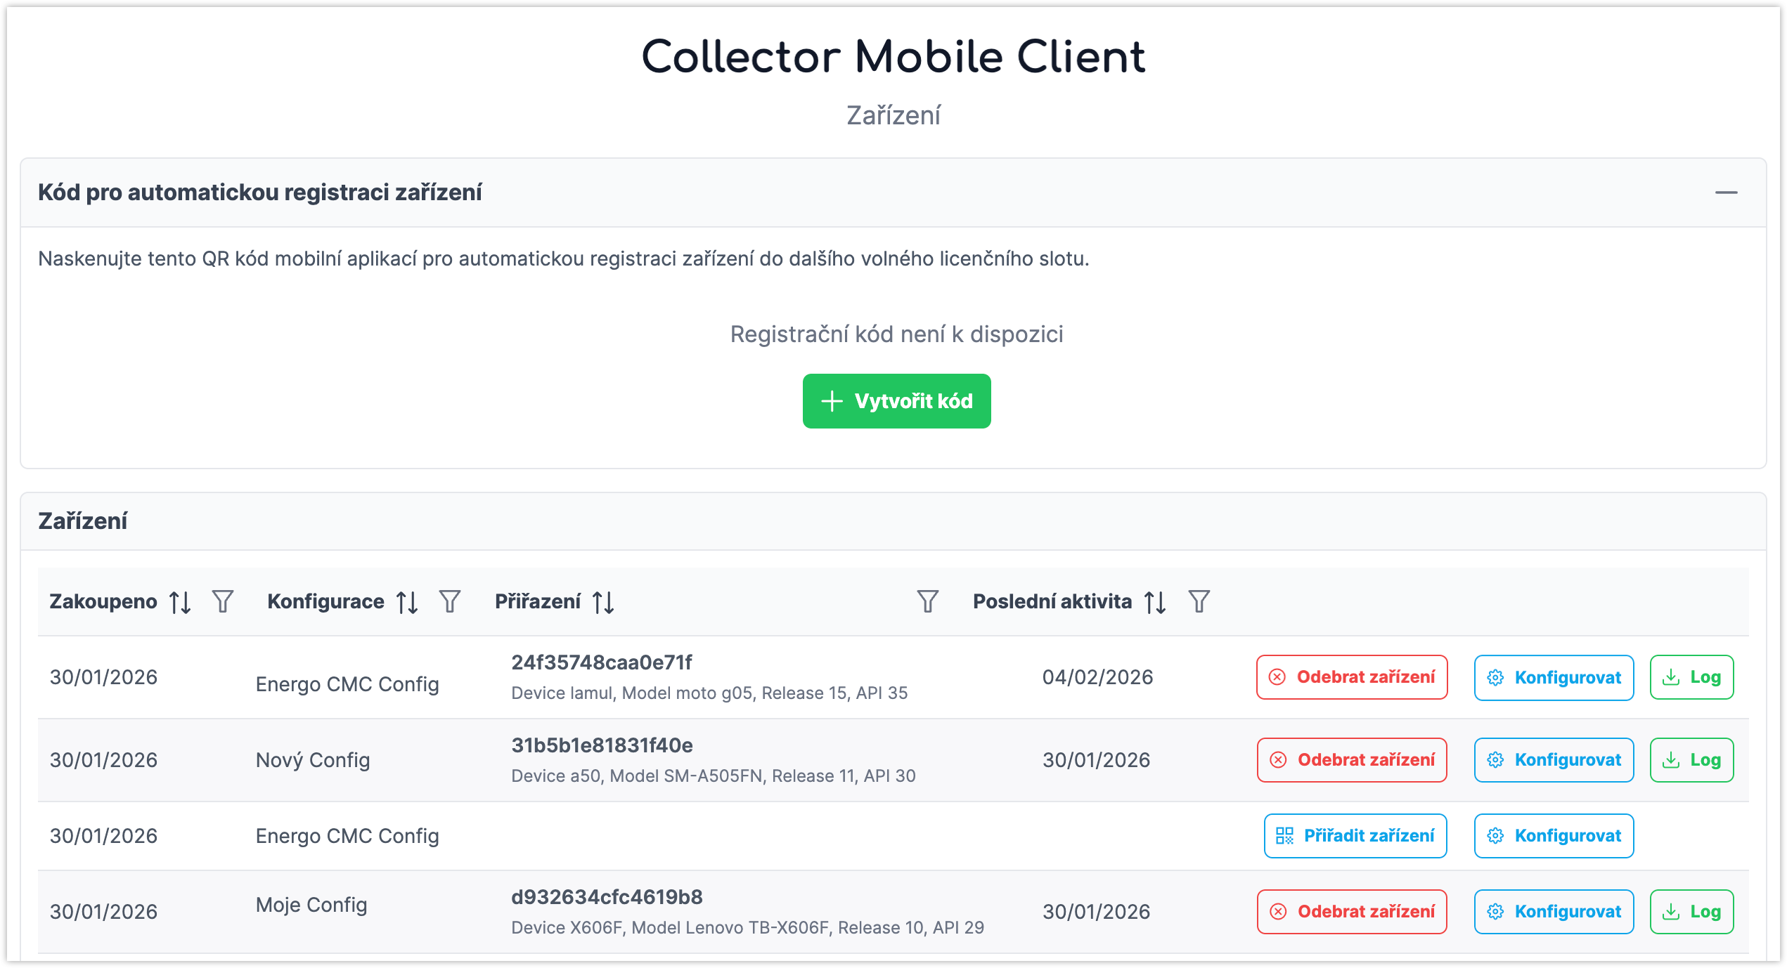Remove the SM-A505FN device
Viewport: 1787px width, 968px height.
(x=1352, y=760)
